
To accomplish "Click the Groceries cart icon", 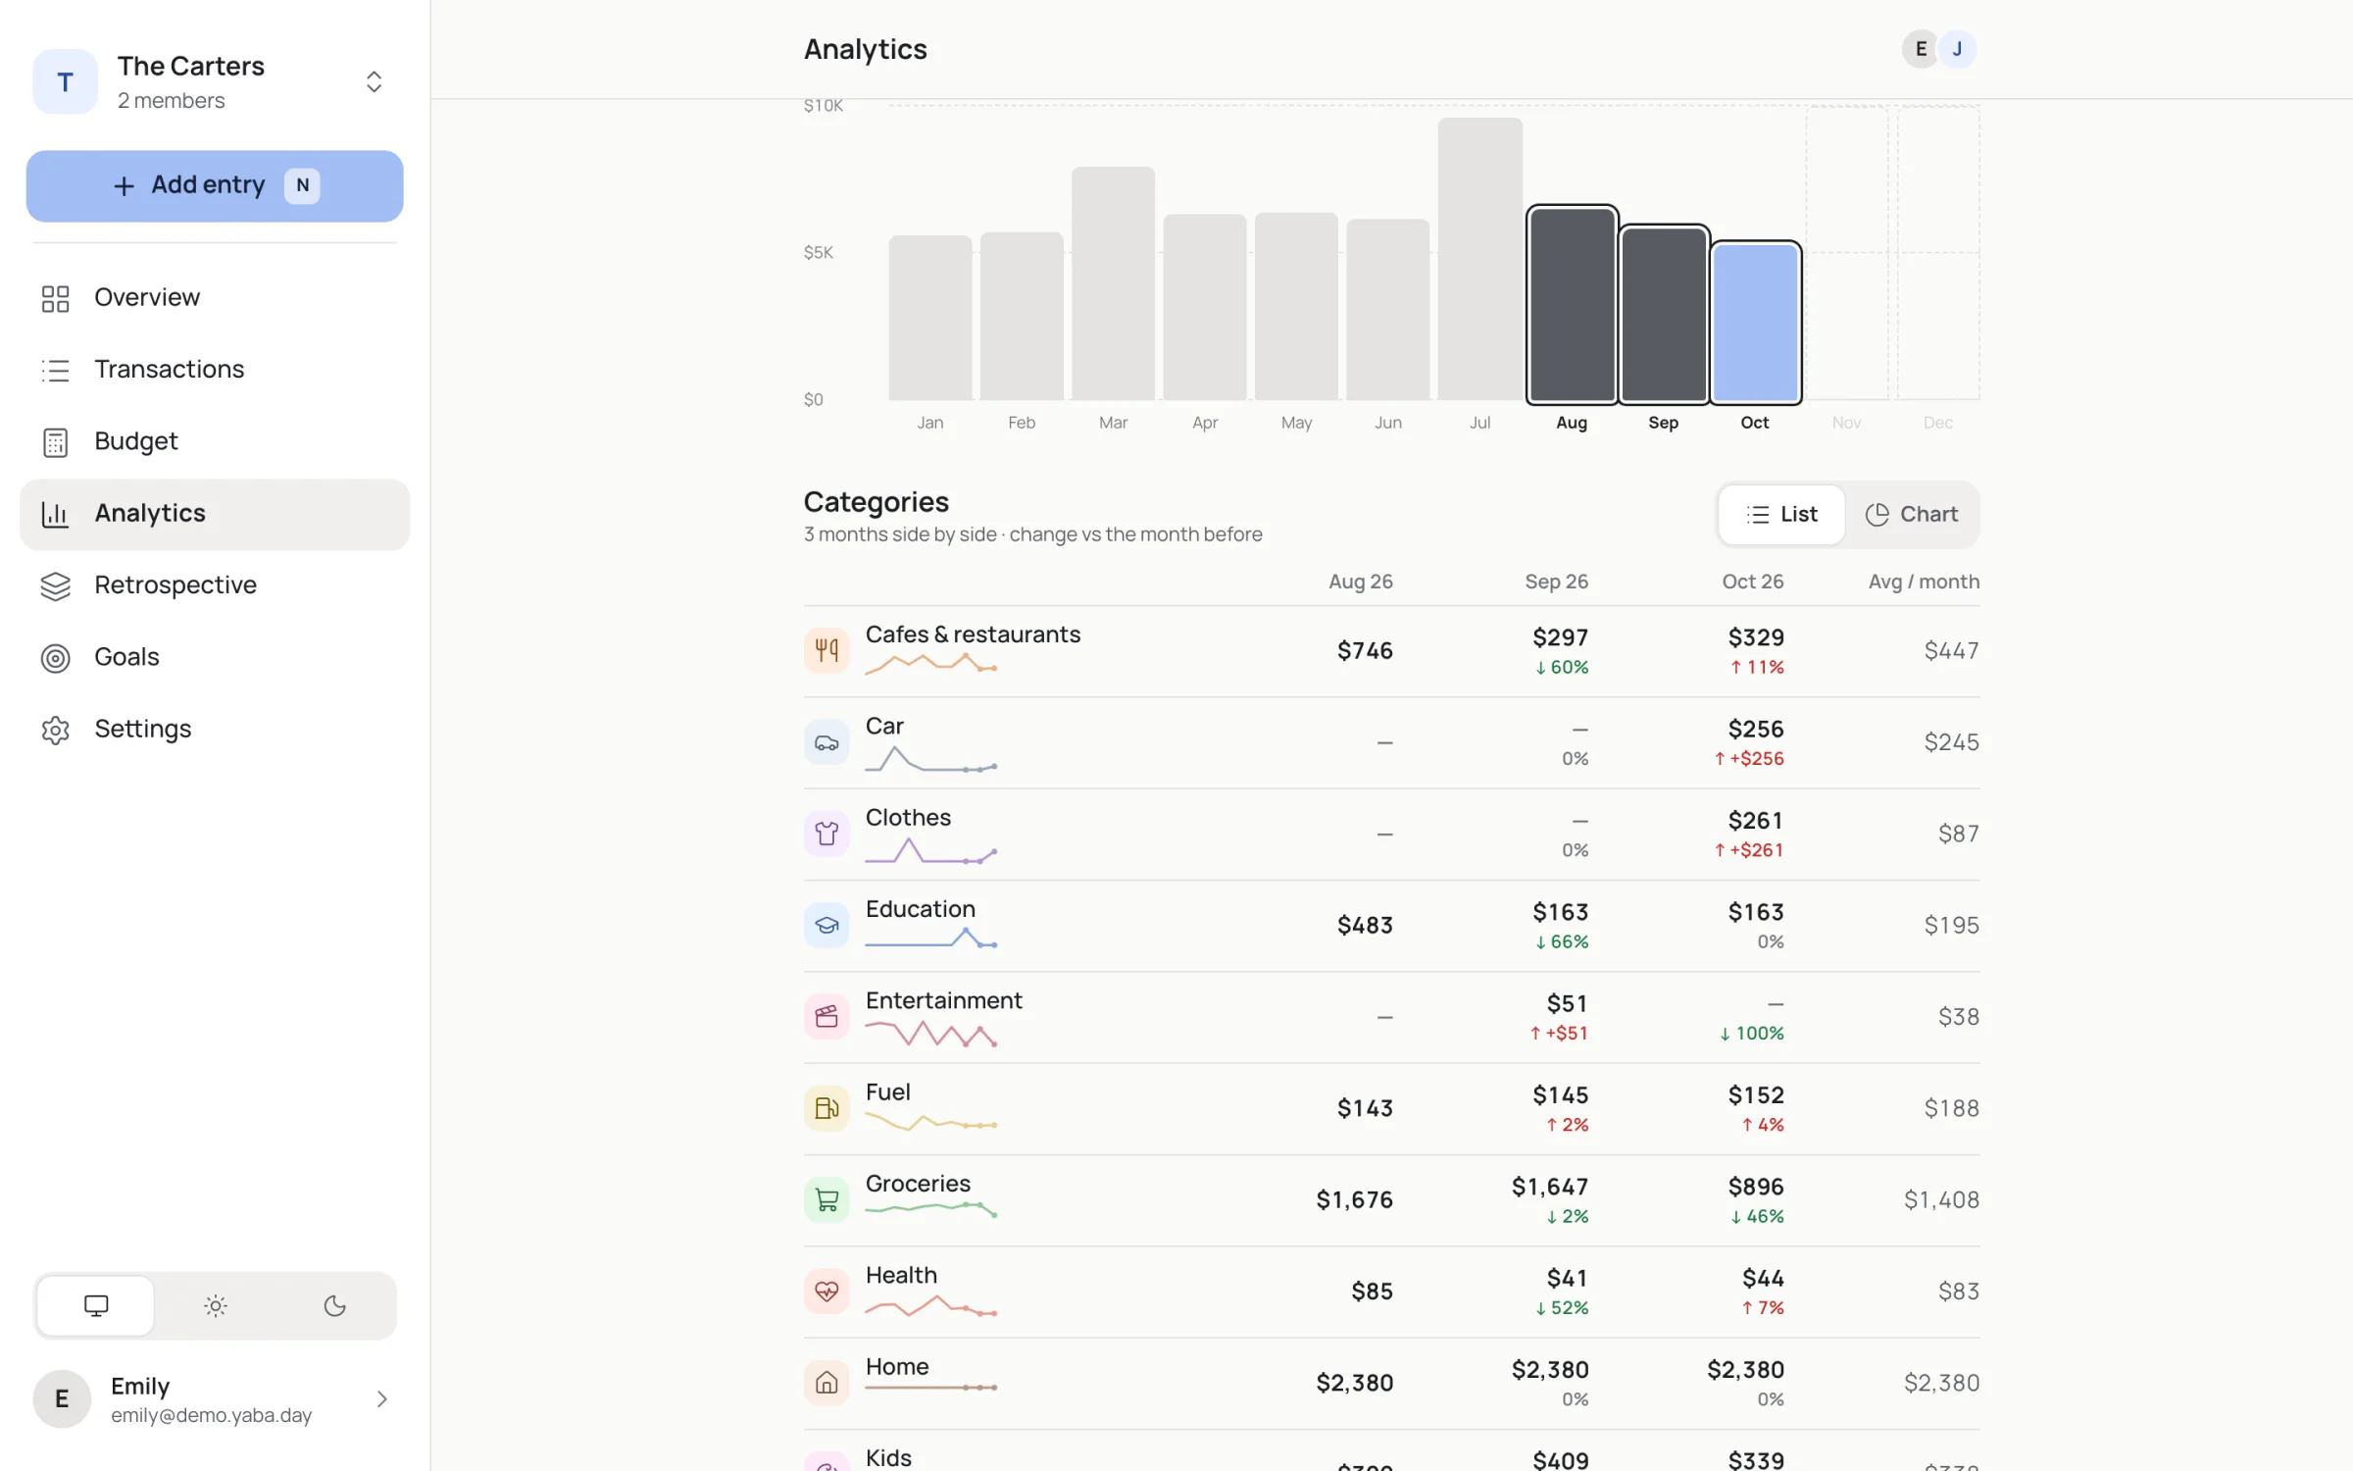I will 826,1199.
